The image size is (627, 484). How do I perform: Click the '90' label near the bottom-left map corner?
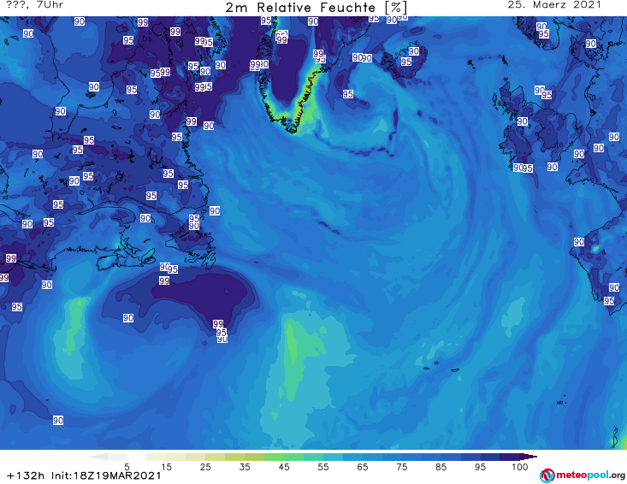[58, 421]
